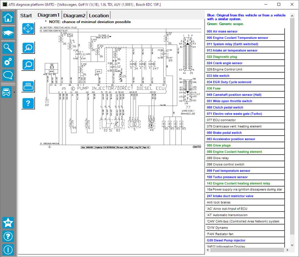Switch to the Location tab
The width and height of the screenshot is (299, 257).
coord(99,15)
